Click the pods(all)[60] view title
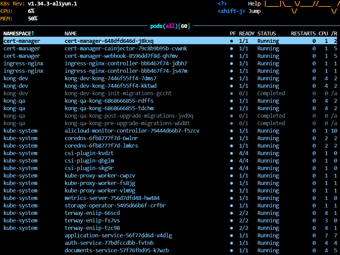This screenshot has height=255, width=340. (170, 26)
